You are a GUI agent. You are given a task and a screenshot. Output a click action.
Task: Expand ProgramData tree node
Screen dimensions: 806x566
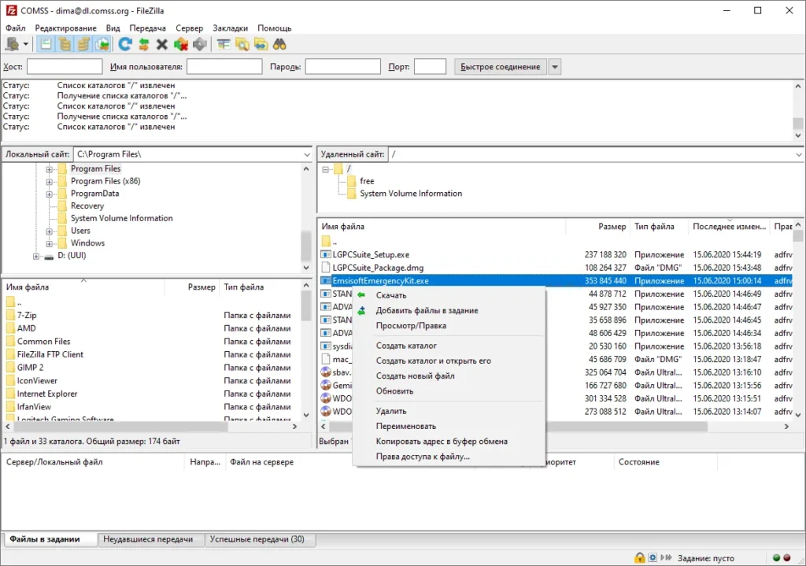50,194
